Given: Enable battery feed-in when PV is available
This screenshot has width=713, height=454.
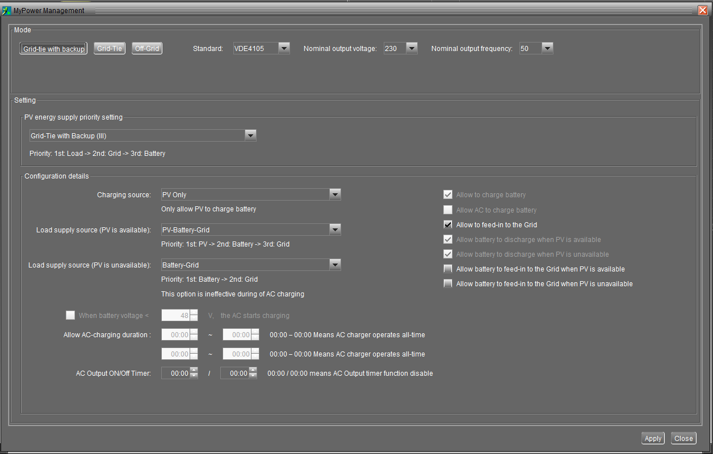Looking at the screenshot, I should pos(448,269).
